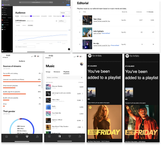Tap the profile avatar on Music screen
The height and width of the screenshot is (145, 161).
tap(82, 64)
